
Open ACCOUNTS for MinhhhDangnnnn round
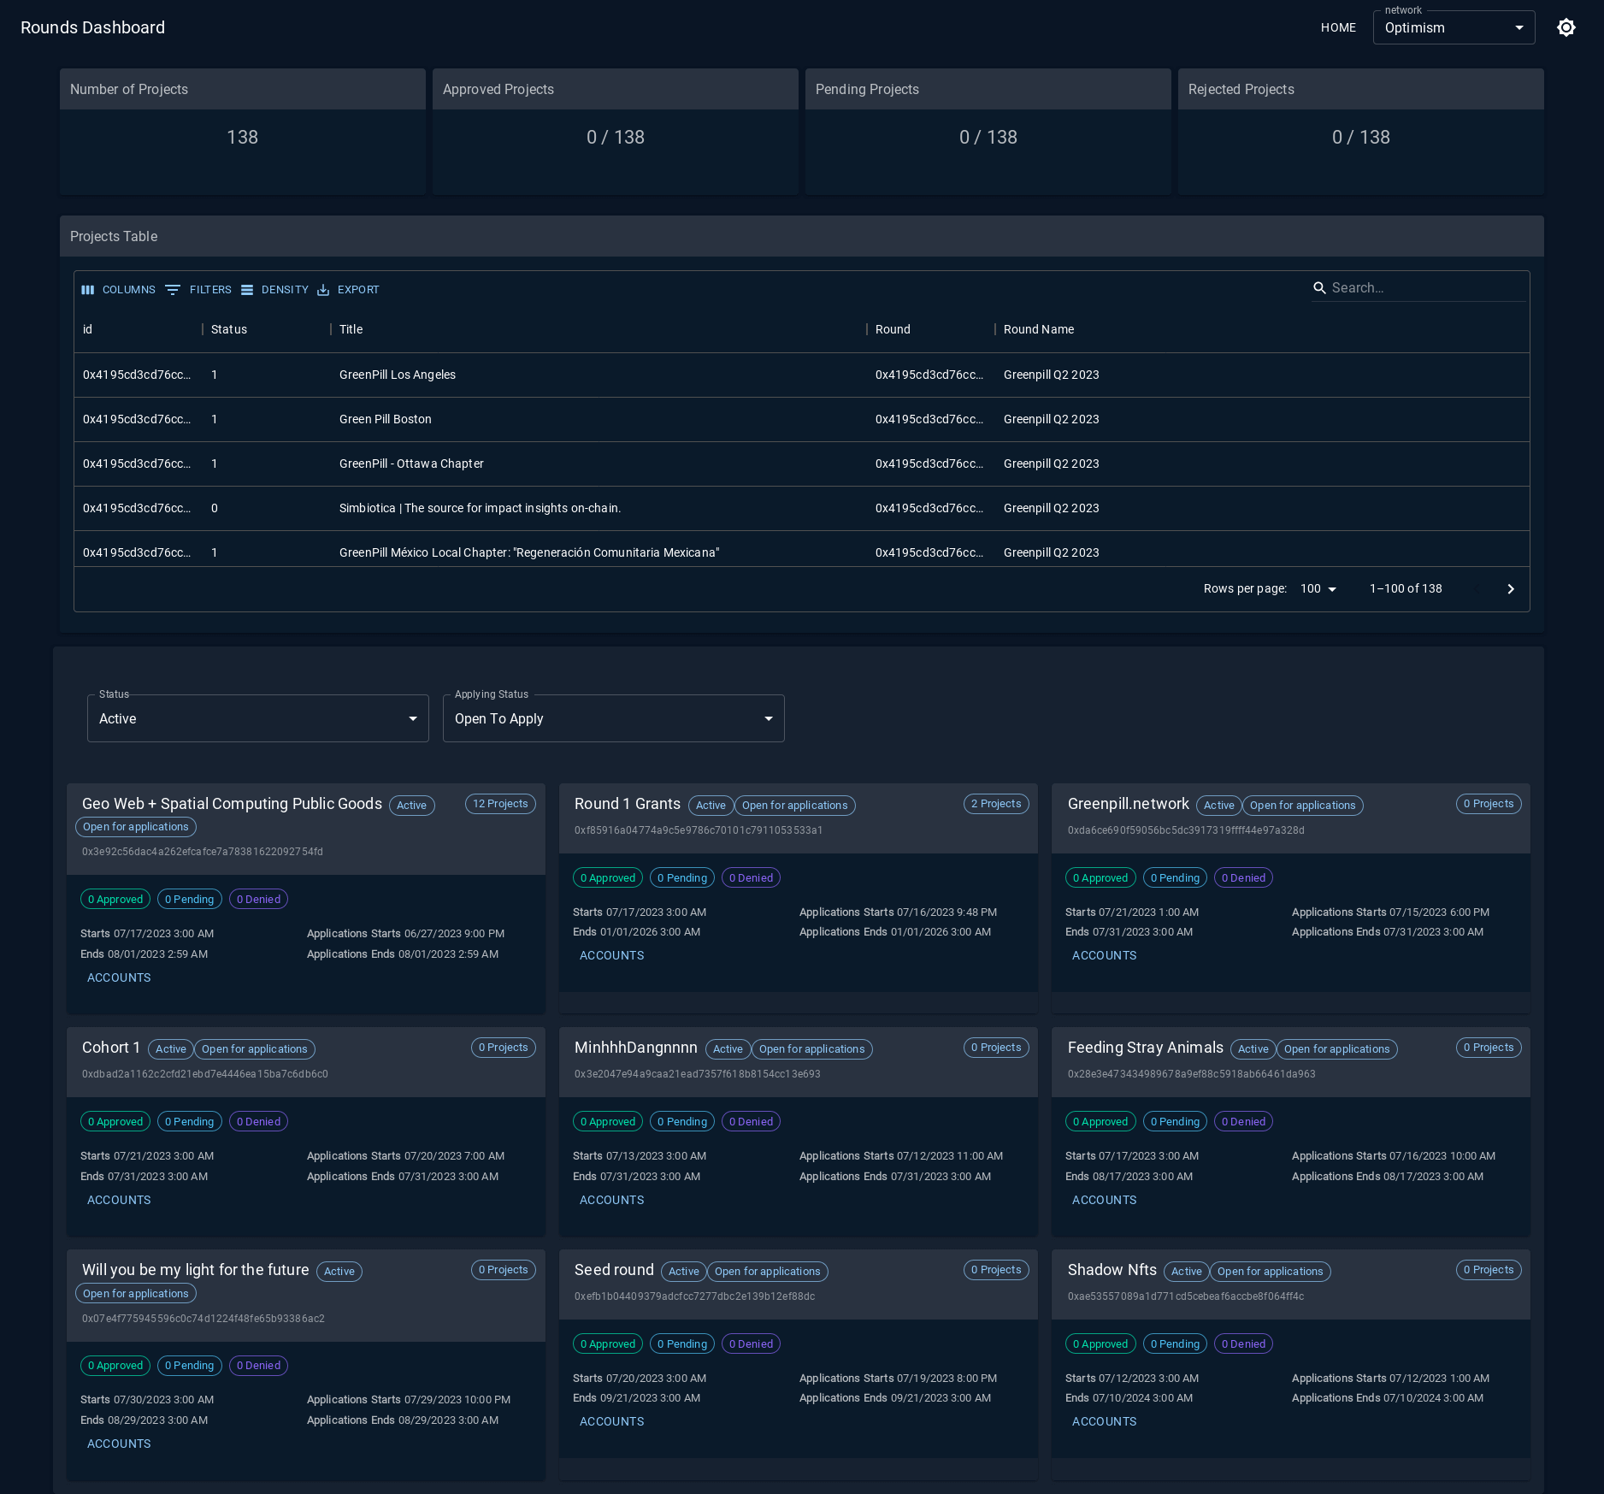[612, 1200]
